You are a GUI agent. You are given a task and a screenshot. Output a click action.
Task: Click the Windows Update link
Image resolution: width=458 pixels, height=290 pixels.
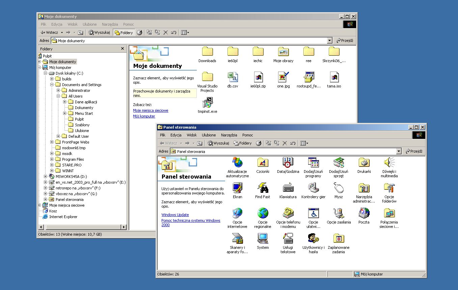pyautogui.click(x=175, y=215)
